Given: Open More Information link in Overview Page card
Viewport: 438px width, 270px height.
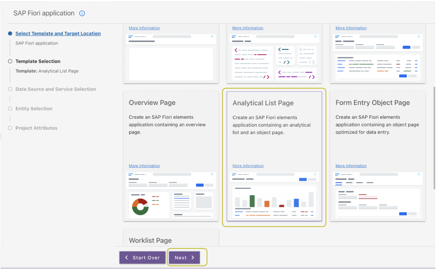Looking at the screenshot, I should pyautogui.click(x=144, y=166).
